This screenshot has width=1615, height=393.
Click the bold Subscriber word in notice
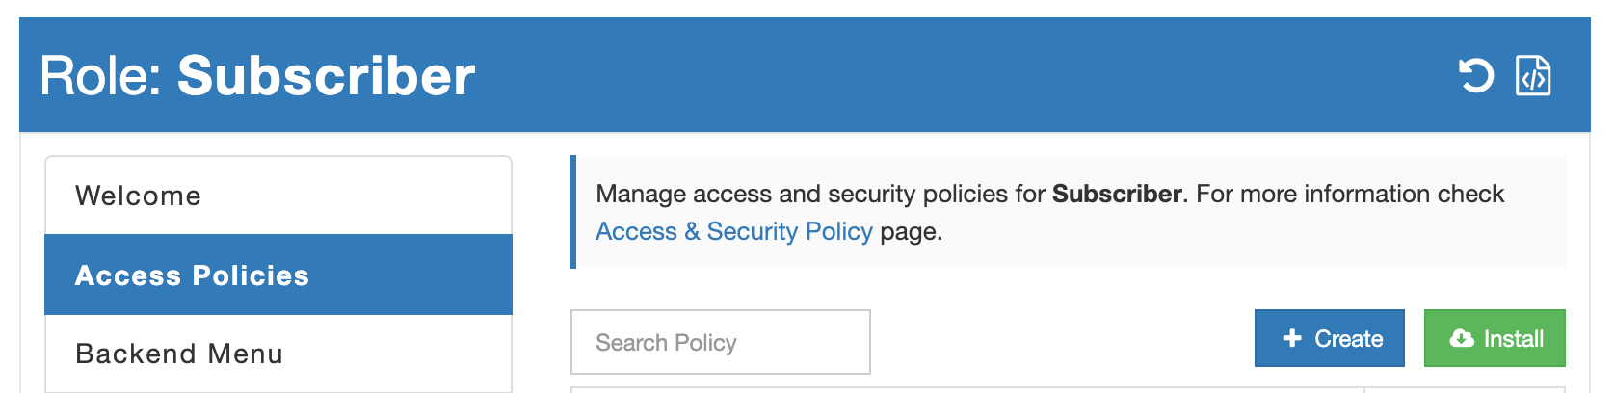pyautogui.click(x=1117, y=194)
